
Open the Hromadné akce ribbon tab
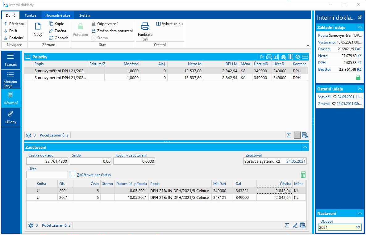click(58, 15)
